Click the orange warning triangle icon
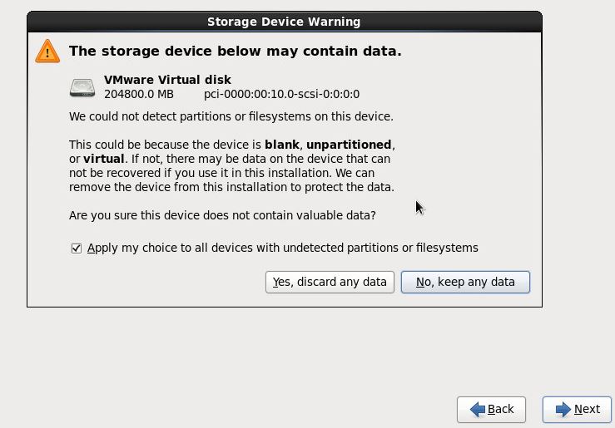Screen dimensions: 615x428 pyautogui.click(x=47, y=52)
